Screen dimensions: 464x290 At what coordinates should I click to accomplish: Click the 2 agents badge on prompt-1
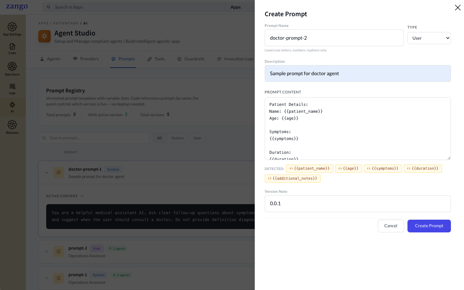tap(121, 275)
